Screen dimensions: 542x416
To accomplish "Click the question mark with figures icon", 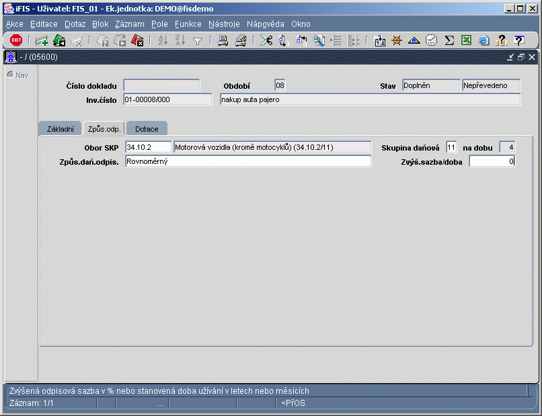I will pyautogui.click(x=501, y=41).
